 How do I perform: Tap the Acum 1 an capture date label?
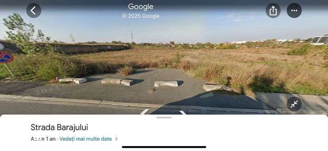tap(43, 139)
